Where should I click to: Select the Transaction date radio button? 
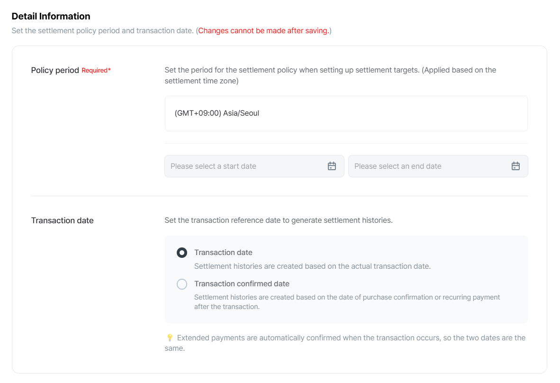tap(182, 253)
